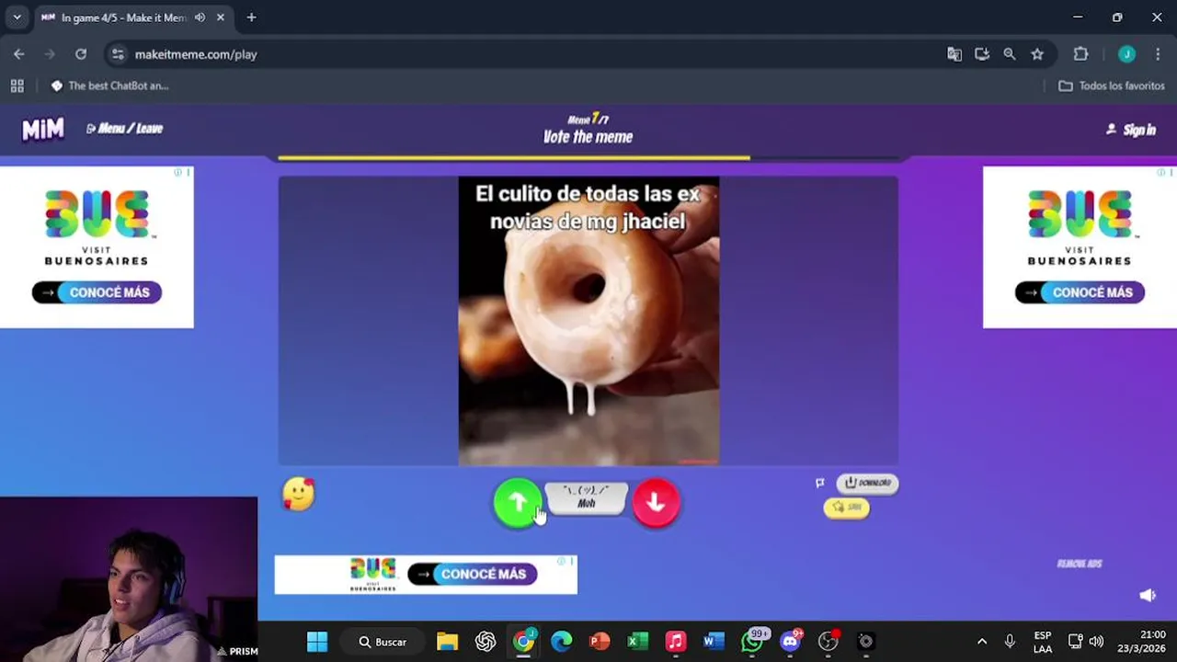Open Chrome profile avatar
Screen dimensions: 1177x662
tap(1126, 54)
